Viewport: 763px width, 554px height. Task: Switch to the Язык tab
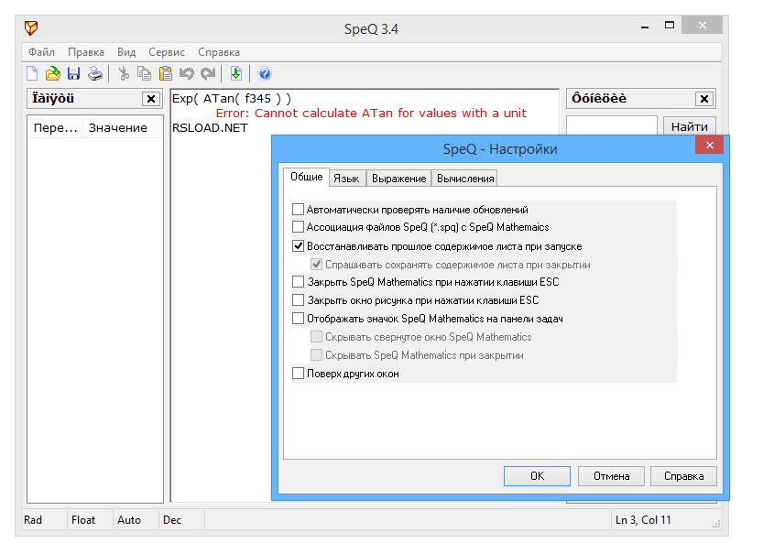tap(346, 179)
